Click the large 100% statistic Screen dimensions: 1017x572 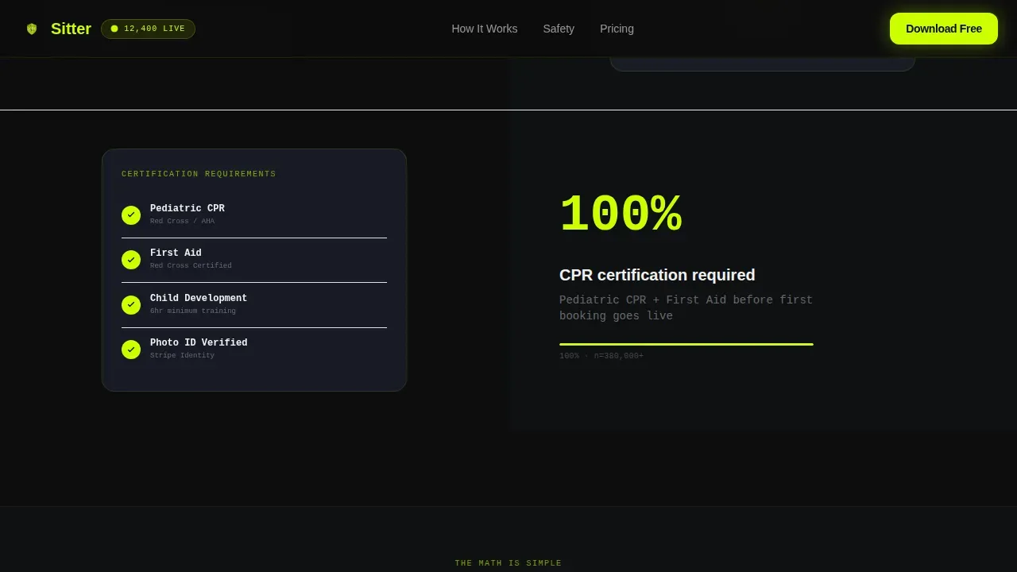point(621,215)
